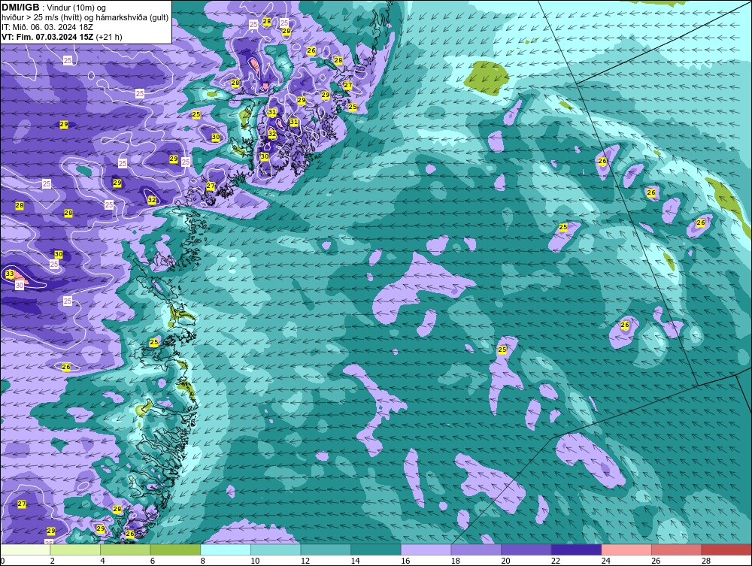Click the legend tick label 0
The height and width of the screenshot is (566, 752).
(2, 561)
